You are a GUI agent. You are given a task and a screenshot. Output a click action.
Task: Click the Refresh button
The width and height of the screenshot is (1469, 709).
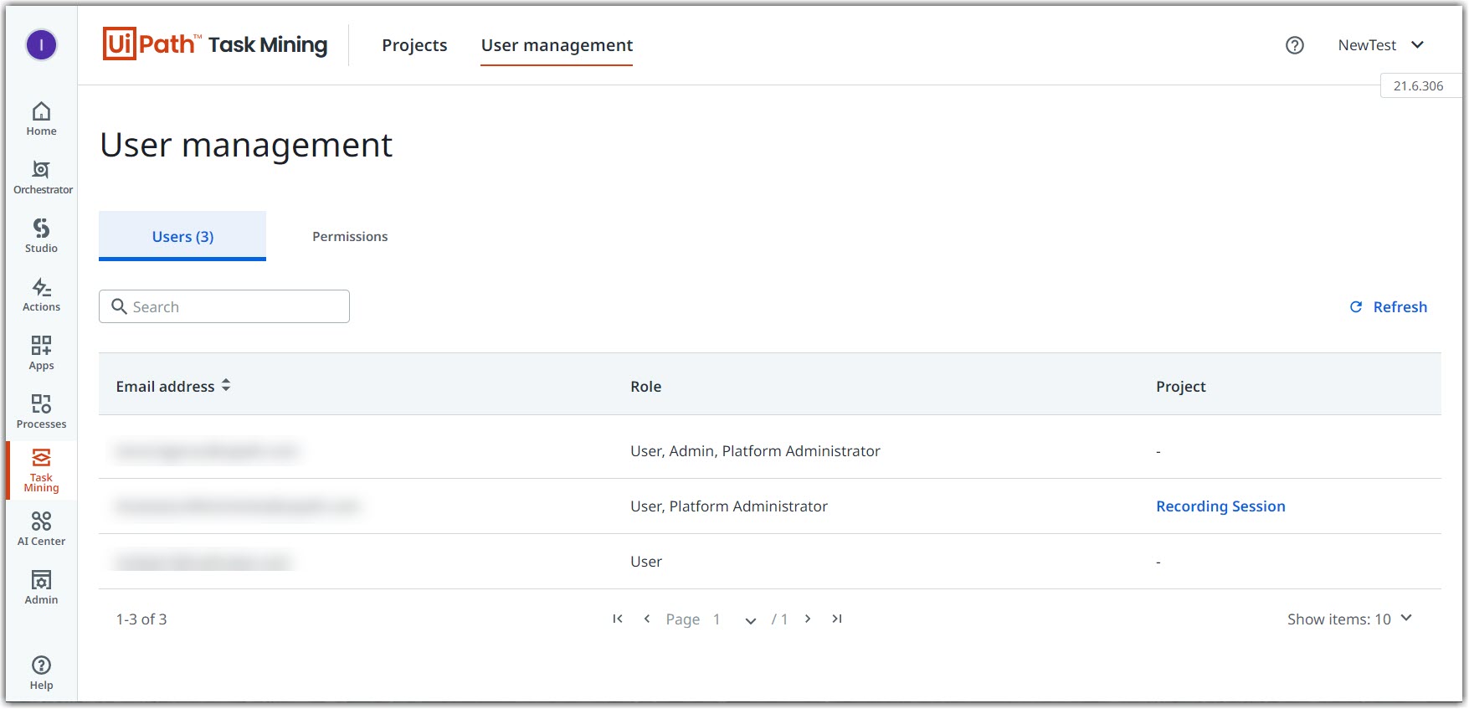click(x=1389, y=307)
